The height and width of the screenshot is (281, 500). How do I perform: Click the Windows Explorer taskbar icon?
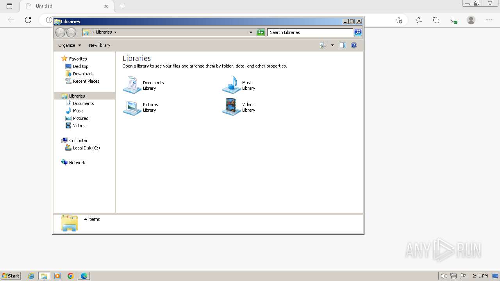pyautogui.click(x=44, y=276)
